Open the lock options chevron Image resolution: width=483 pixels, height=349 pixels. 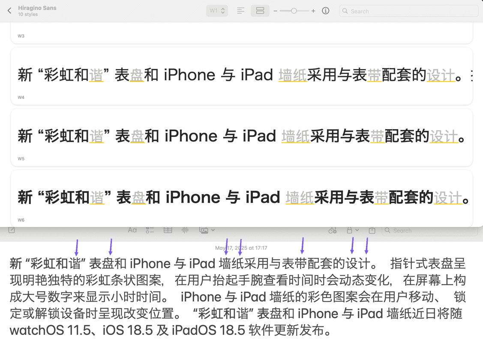click(x=357, y=230)
